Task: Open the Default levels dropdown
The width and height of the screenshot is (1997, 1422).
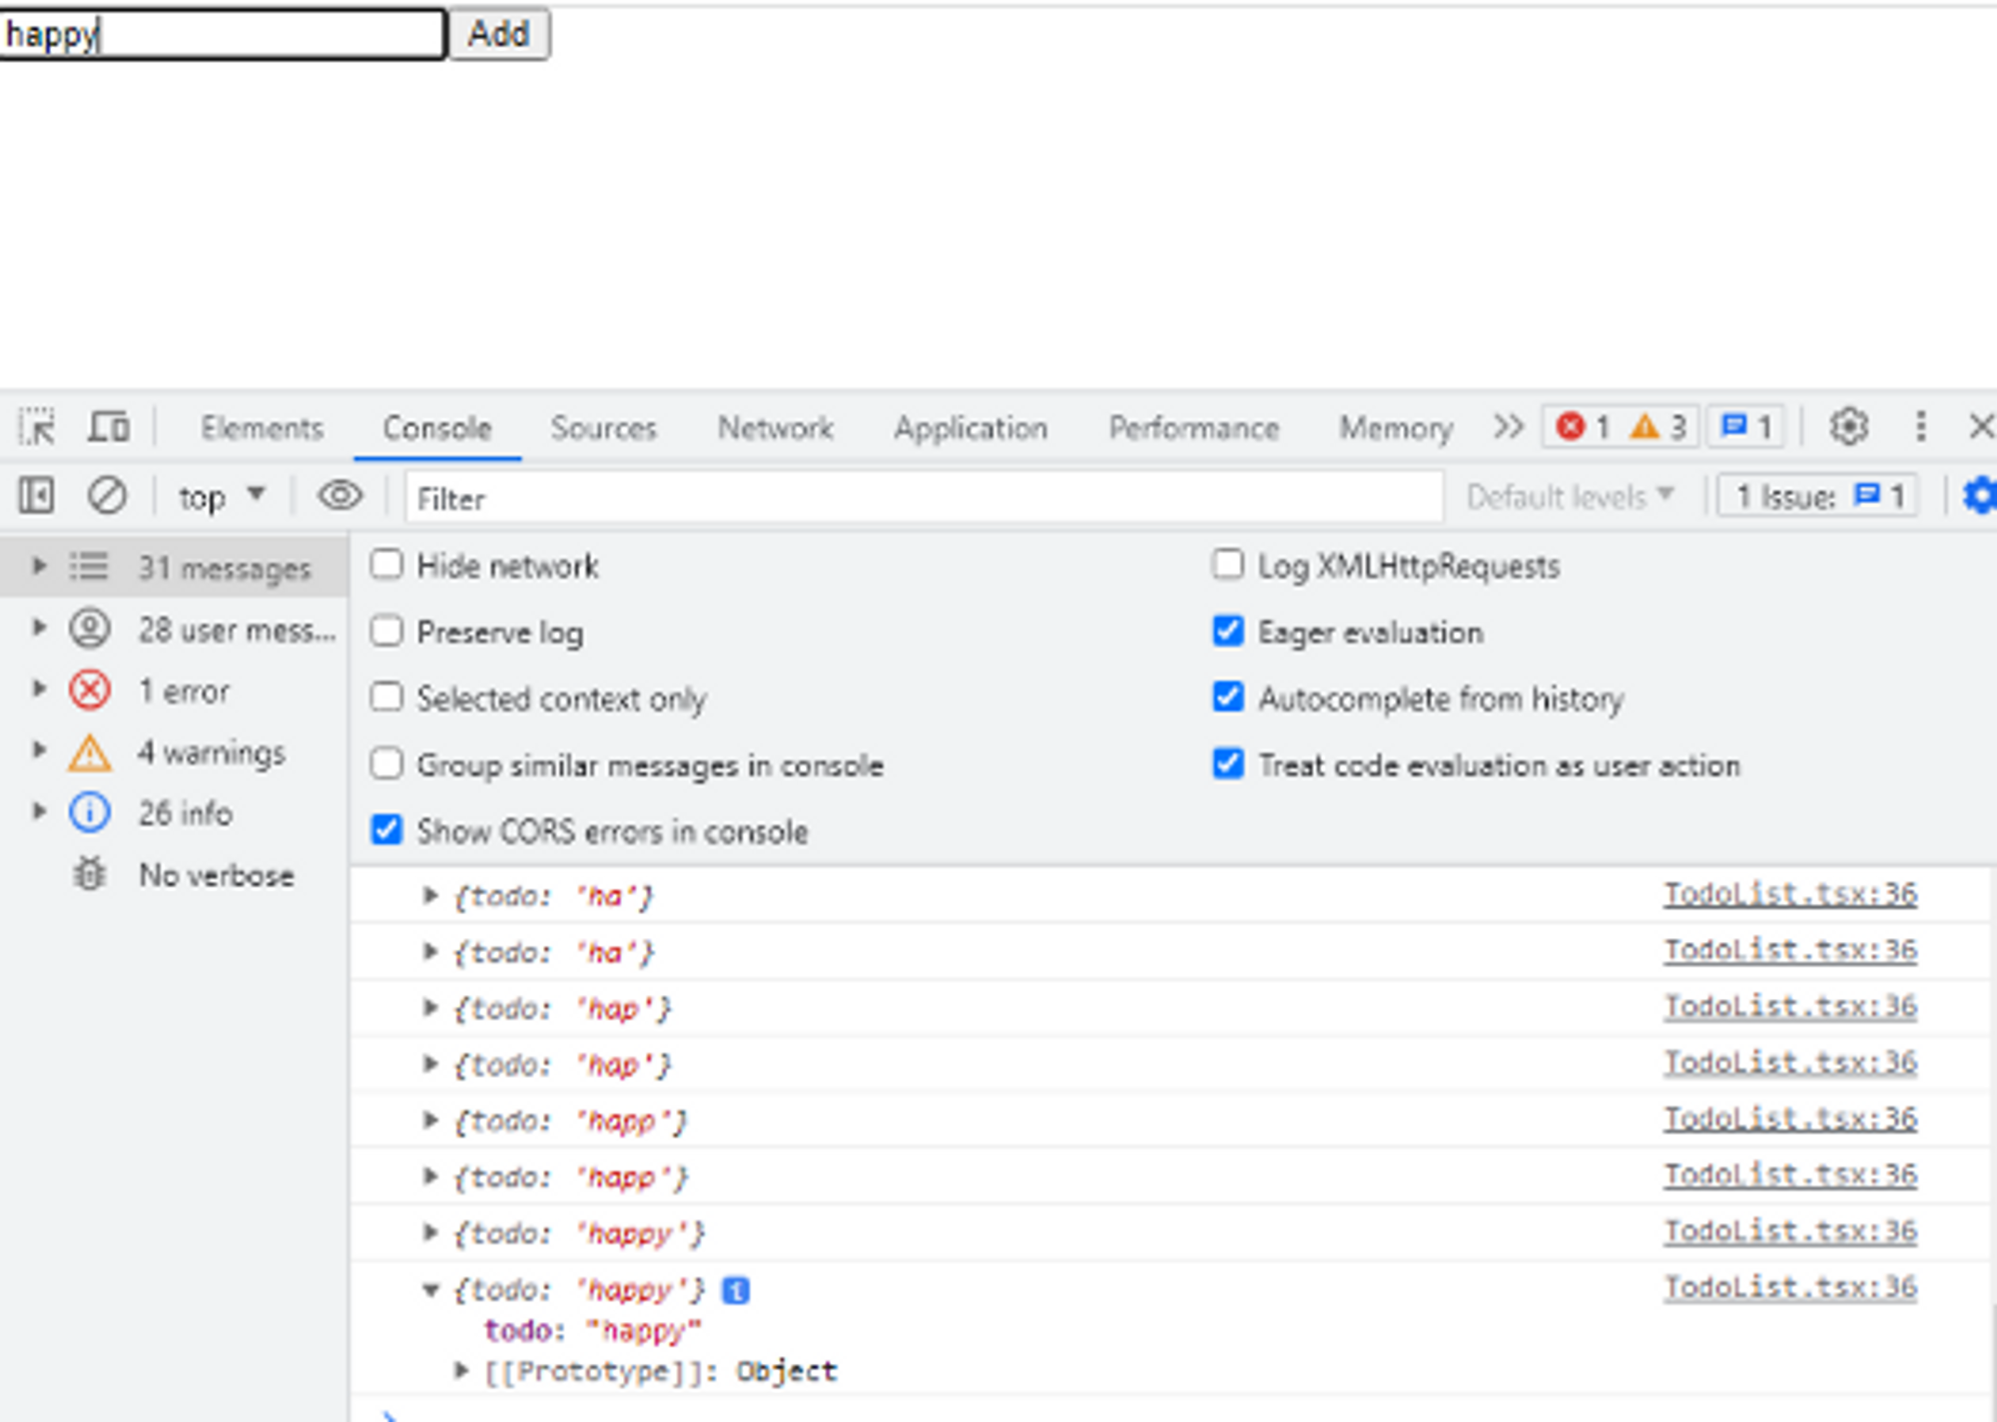Action: pyautogui.click(x=1568, y=496)
